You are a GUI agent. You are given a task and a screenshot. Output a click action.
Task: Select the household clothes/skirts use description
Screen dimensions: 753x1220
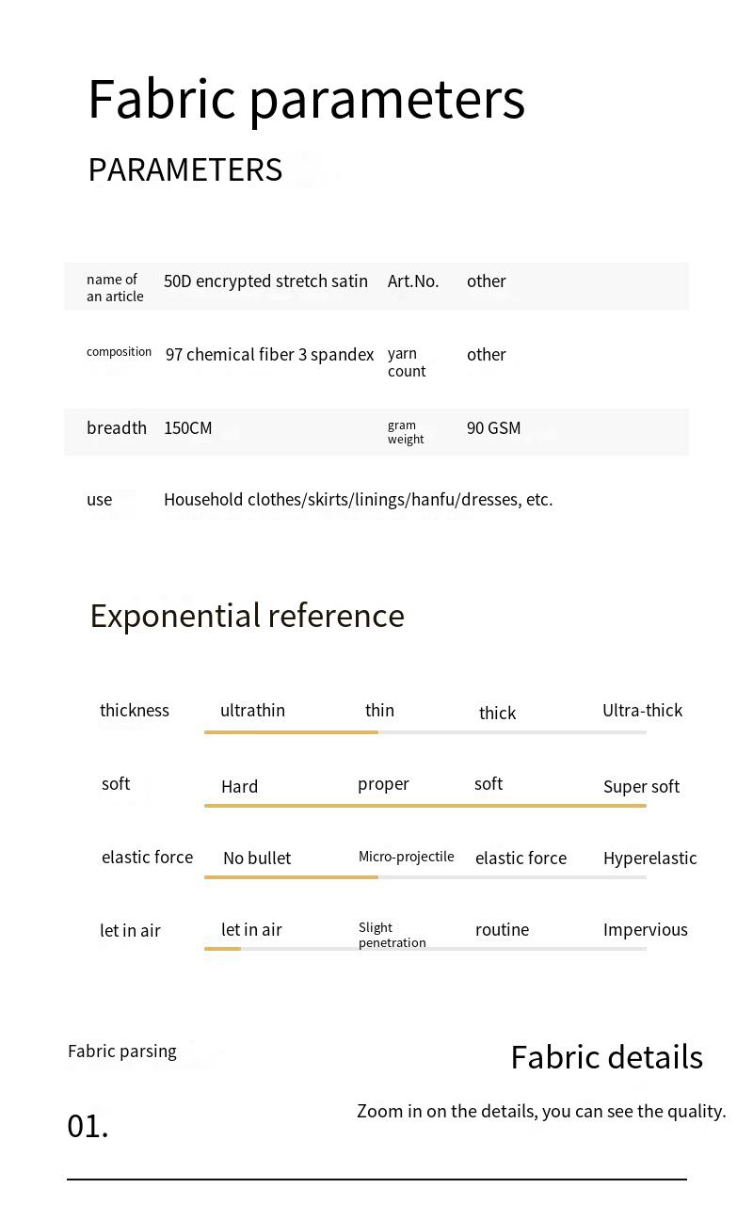pos(358,500)
